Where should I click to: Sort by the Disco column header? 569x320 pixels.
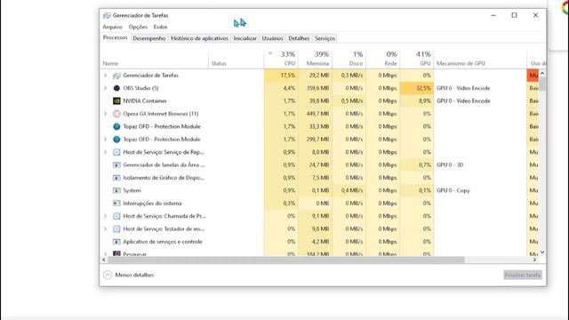click(x=349, y=59)
